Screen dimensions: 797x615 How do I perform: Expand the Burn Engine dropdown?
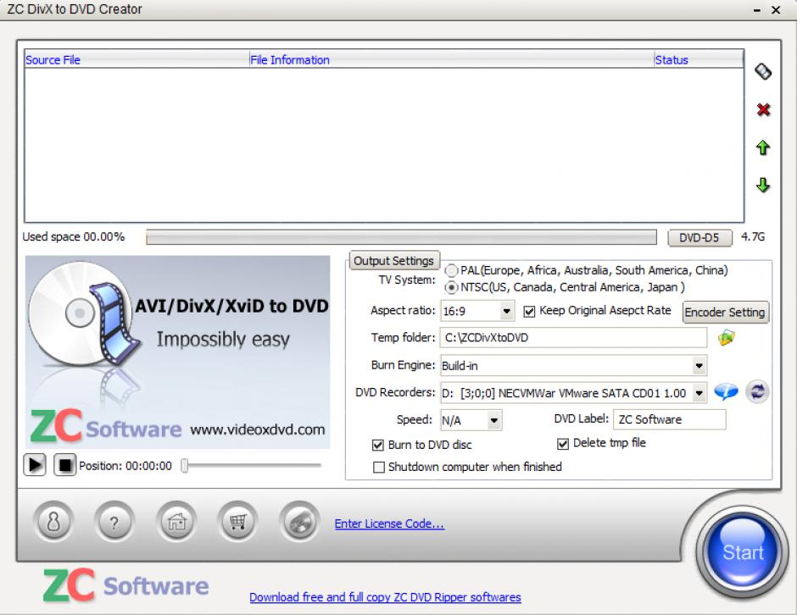pos(699,366)
